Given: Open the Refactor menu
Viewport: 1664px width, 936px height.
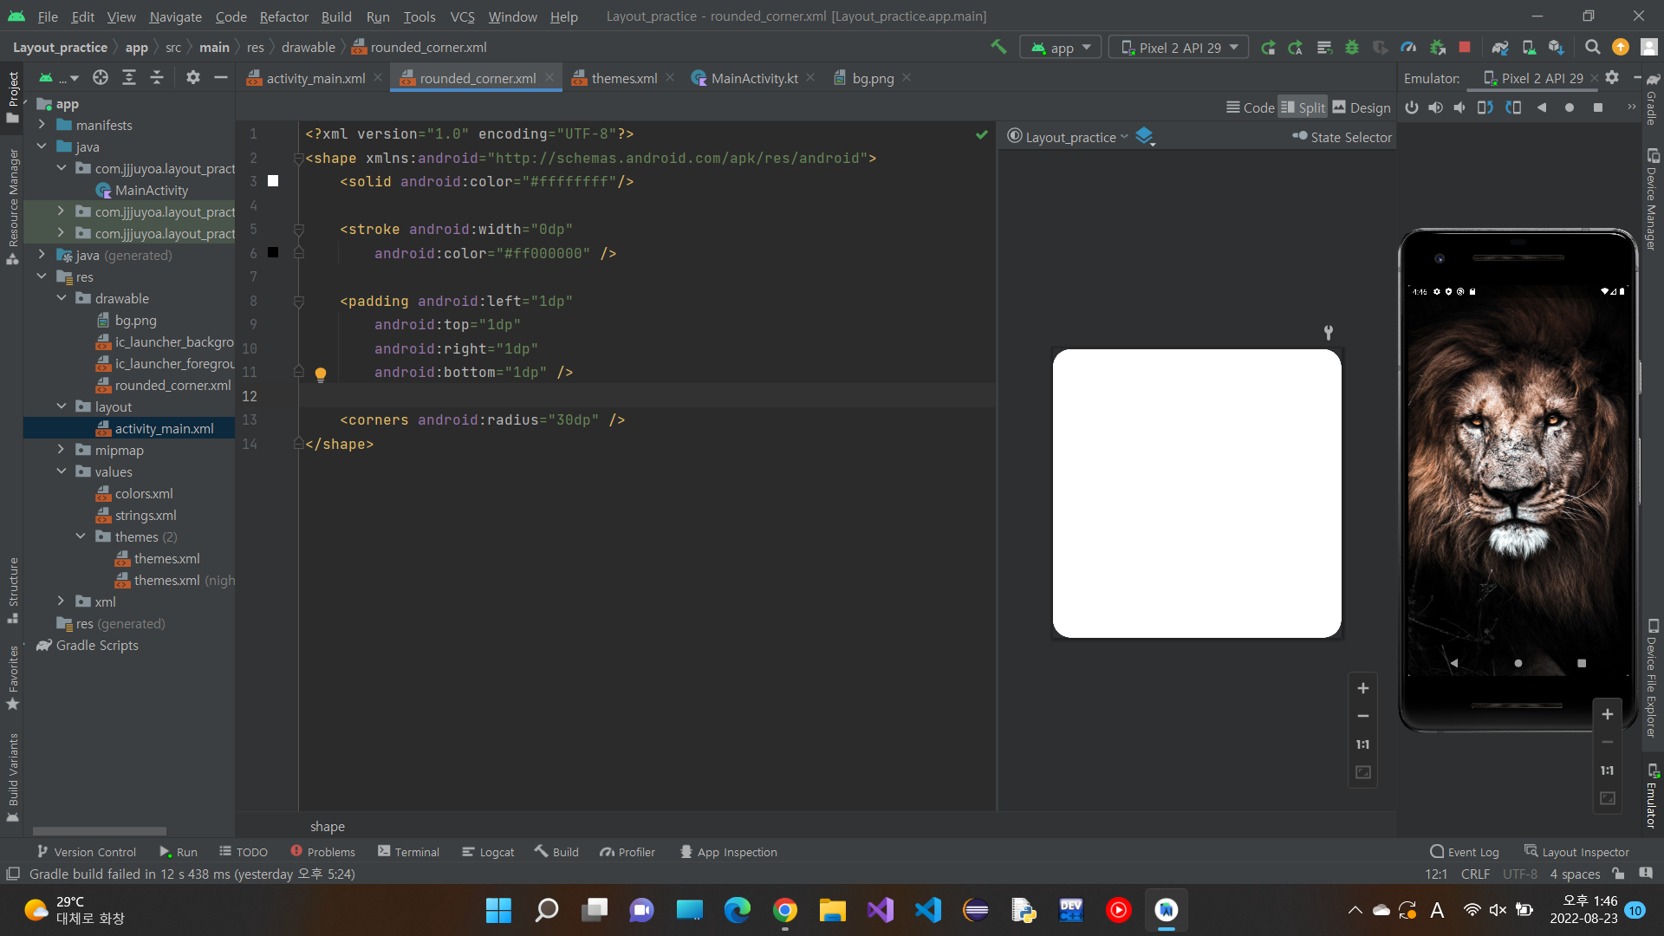Looking at the screenshot, I should 283,16.
